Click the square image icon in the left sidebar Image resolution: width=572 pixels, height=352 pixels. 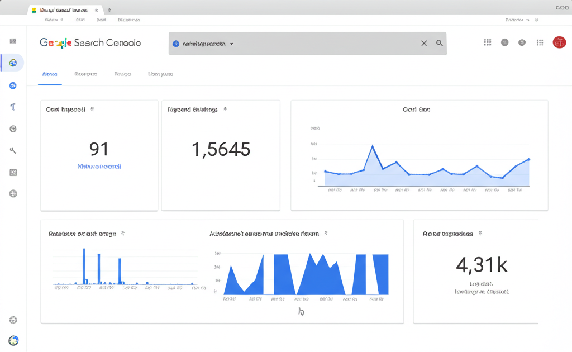point(13,172)
